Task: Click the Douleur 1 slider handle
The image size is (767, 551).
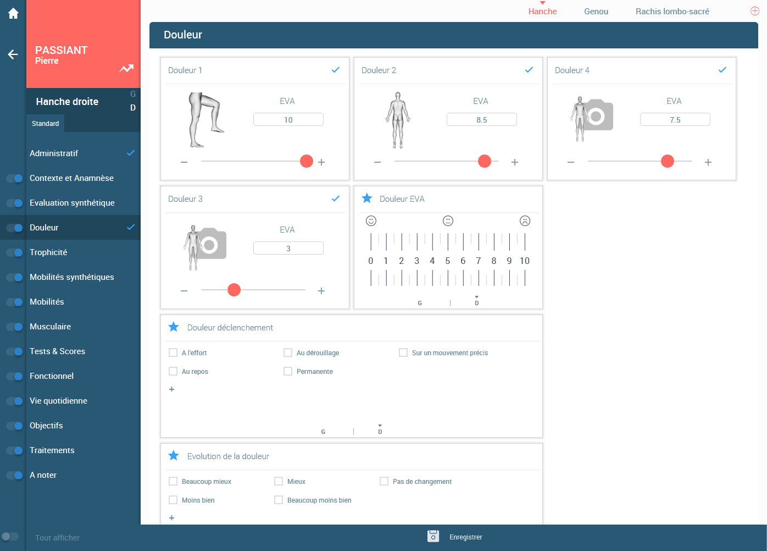Action: (307, 161)
